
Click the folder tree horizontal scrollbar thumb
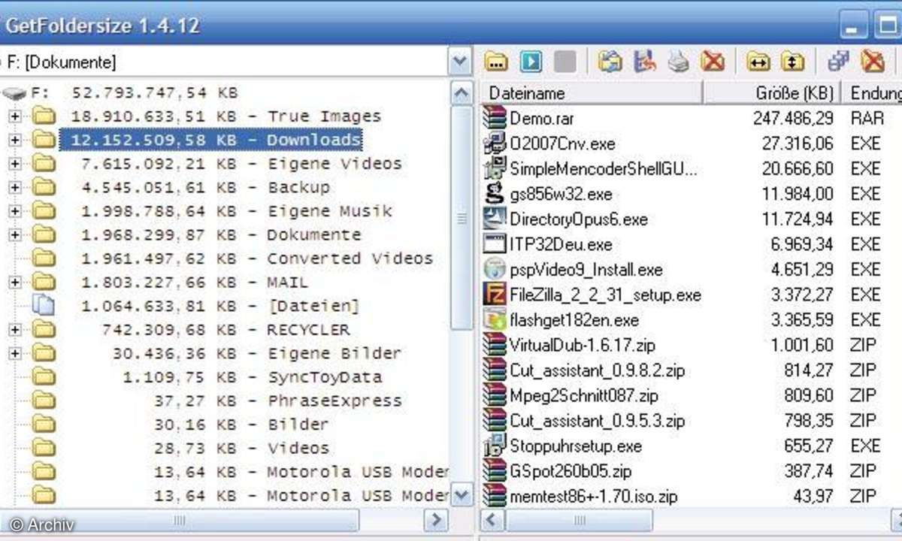(179, 519)
